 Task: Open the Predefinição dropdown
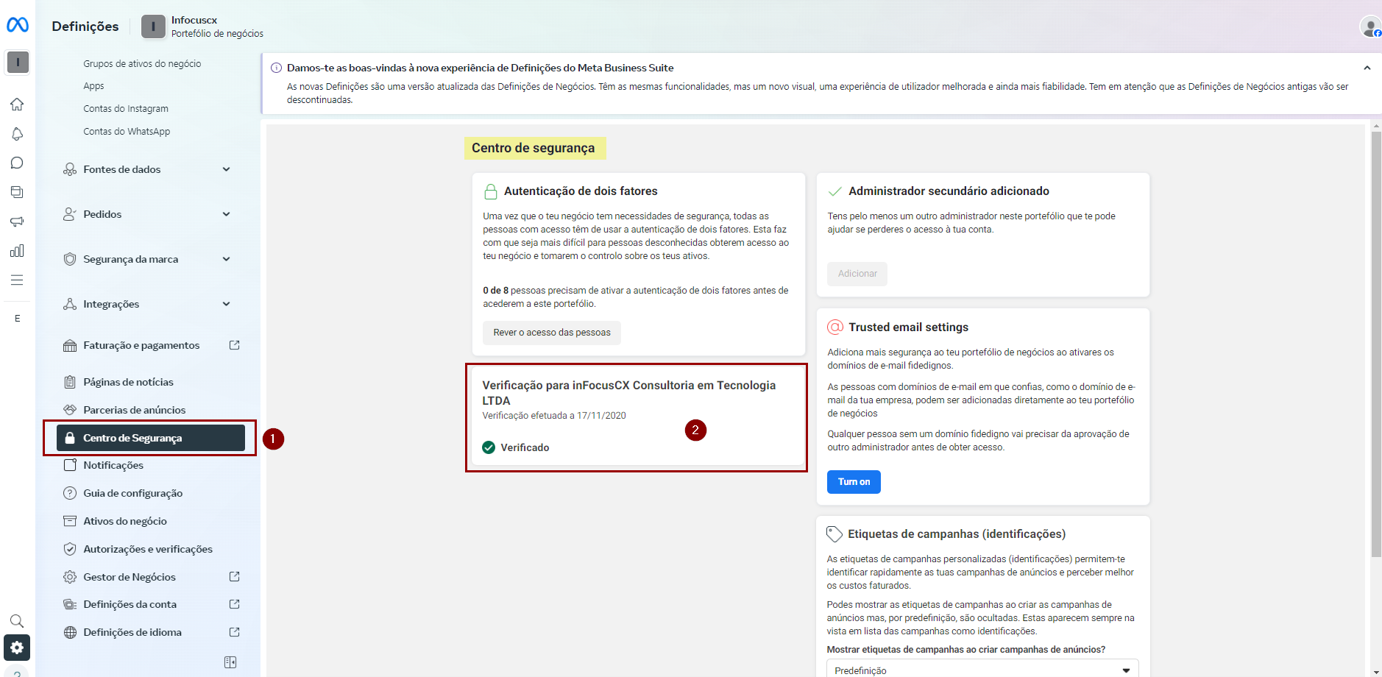point(982,670)
